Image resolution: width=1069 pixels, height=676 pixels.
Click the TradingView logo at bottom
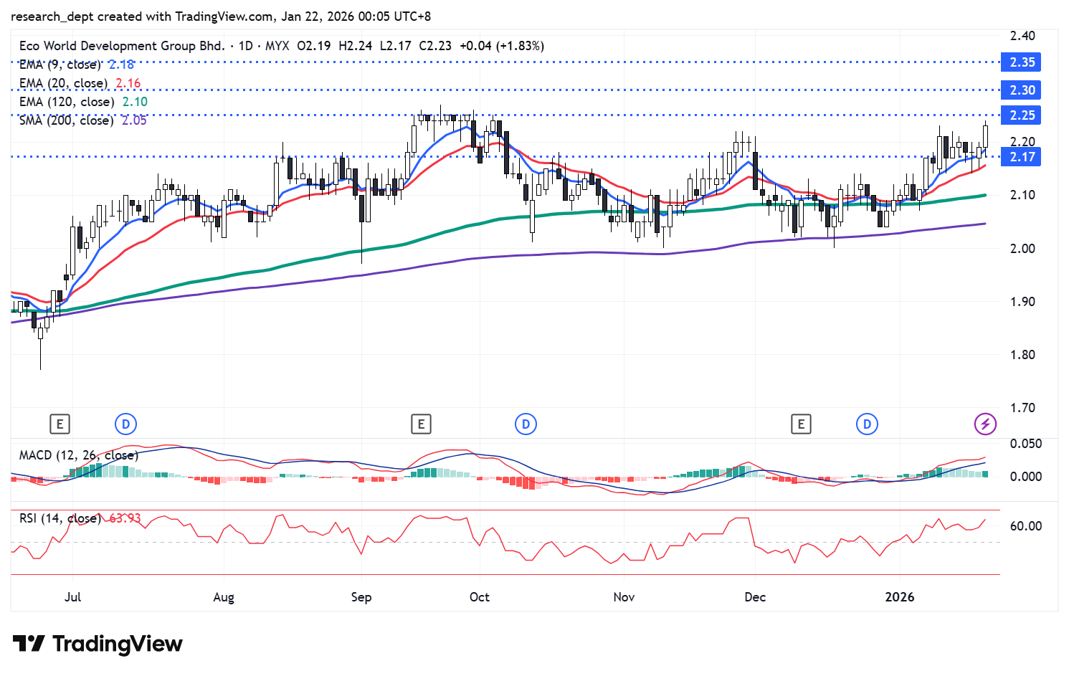(98, 644)
